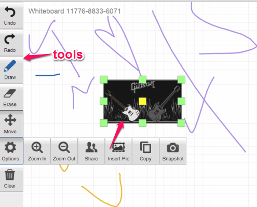
Task: Click the right-middle green handle of the image
Action: (x=181, y=101)
